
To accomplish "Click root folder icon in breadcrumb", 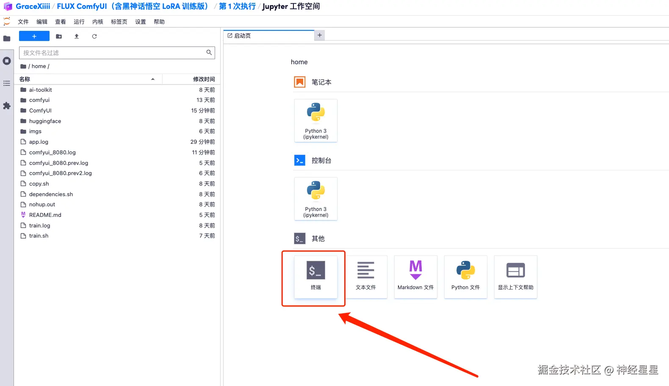I will click(23, 66).
